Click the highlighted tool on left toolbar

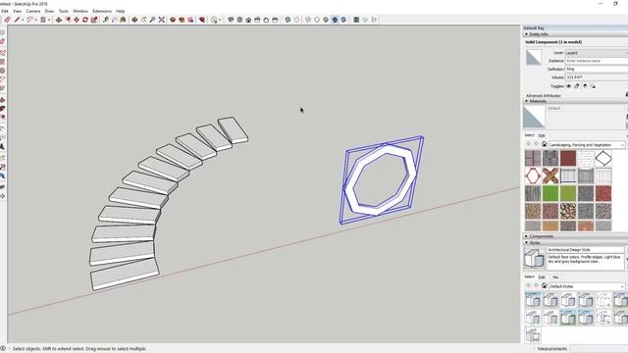click(x=2, y=176)
